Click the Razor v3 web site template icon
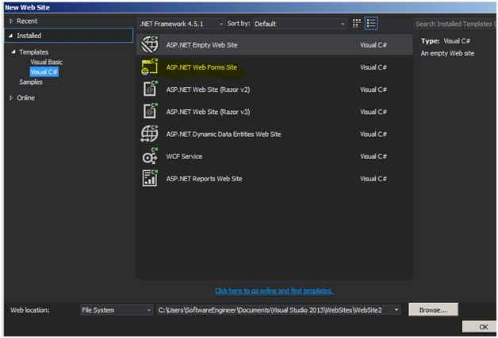Viewport: 498px width, 338px height. pos(150,111)
